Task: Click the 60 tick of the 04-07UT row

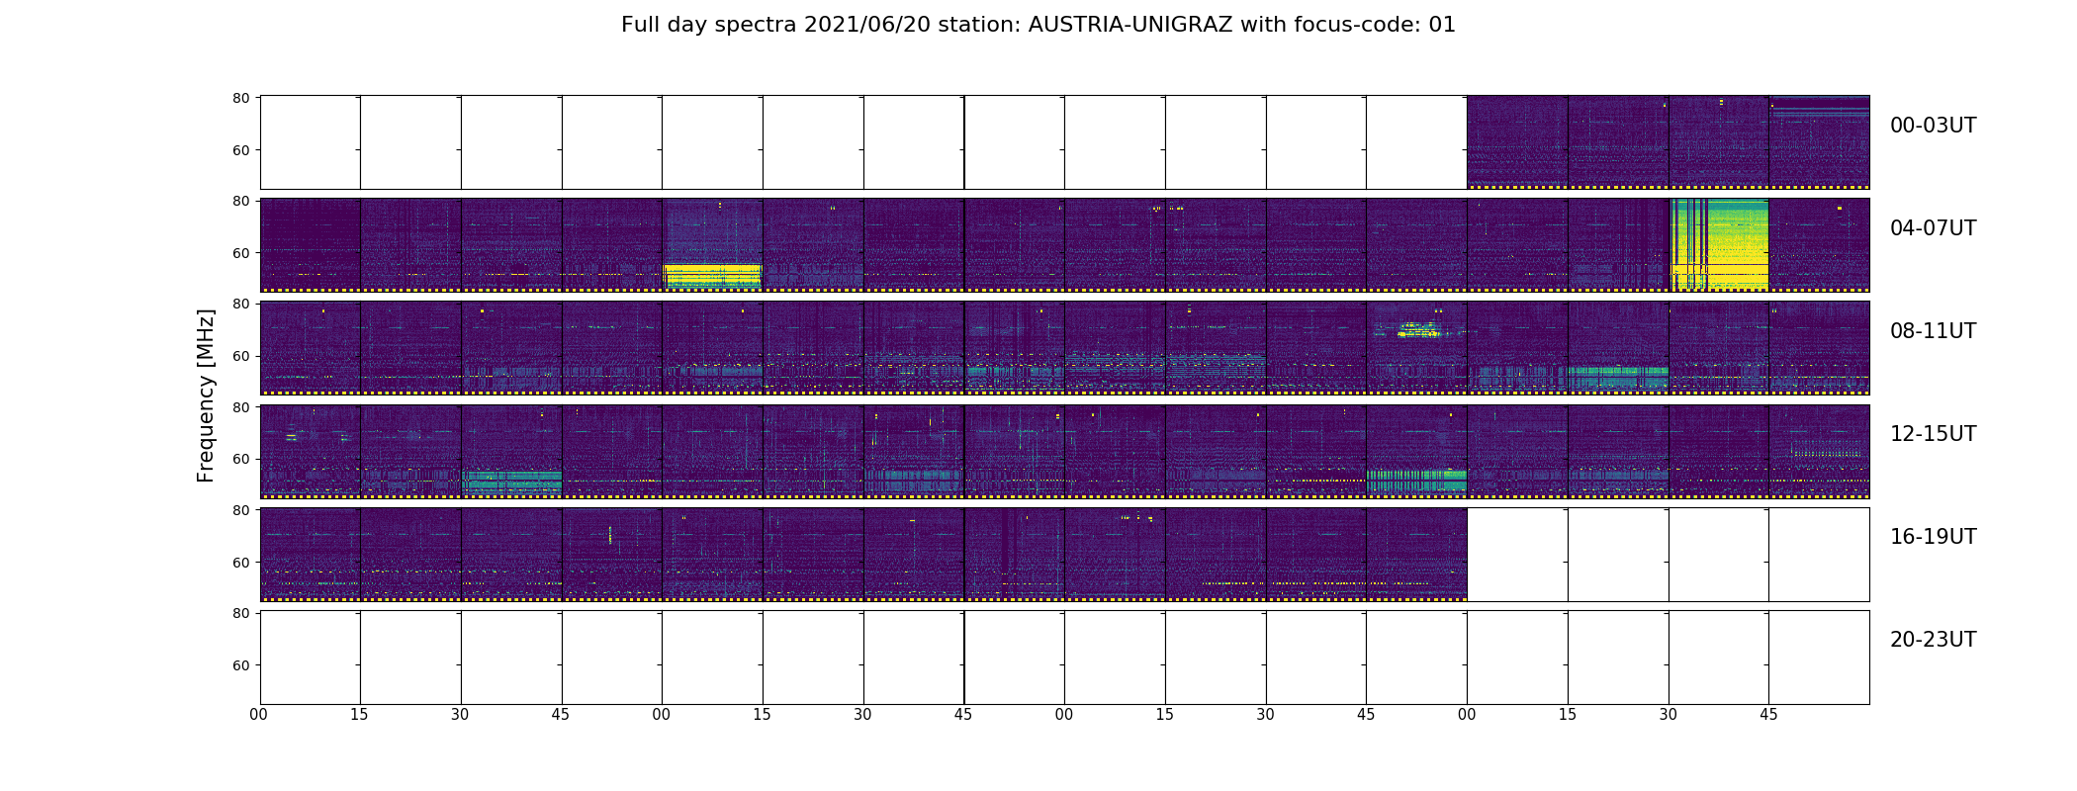Action: click(x=240, y=253)
